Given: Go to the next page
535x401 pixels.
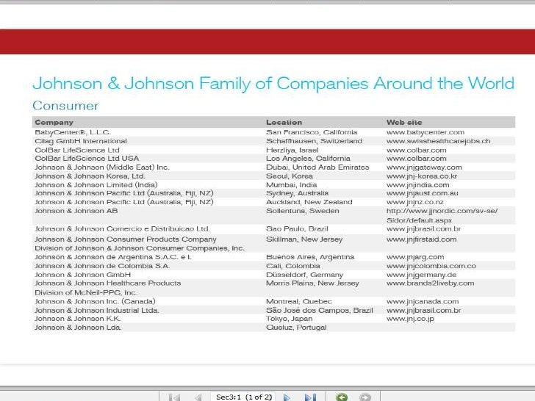Looking at the screenshot, I should pos(287,397).
